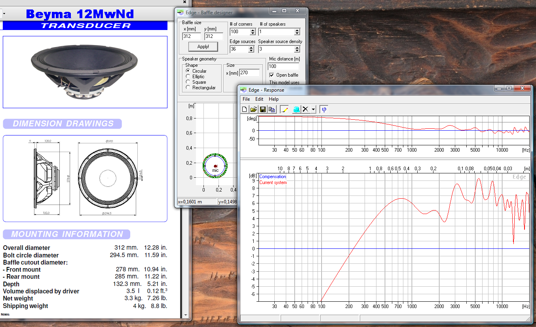
Task: Create a new response with the New icon
Action: (245, 109)
